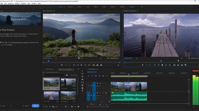Toggle Snap in timeline
199x111 pixels.
(x=92, y=76)
